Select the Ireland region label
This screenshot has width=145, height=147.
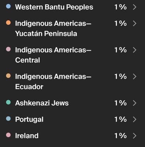tap(27, 136)
